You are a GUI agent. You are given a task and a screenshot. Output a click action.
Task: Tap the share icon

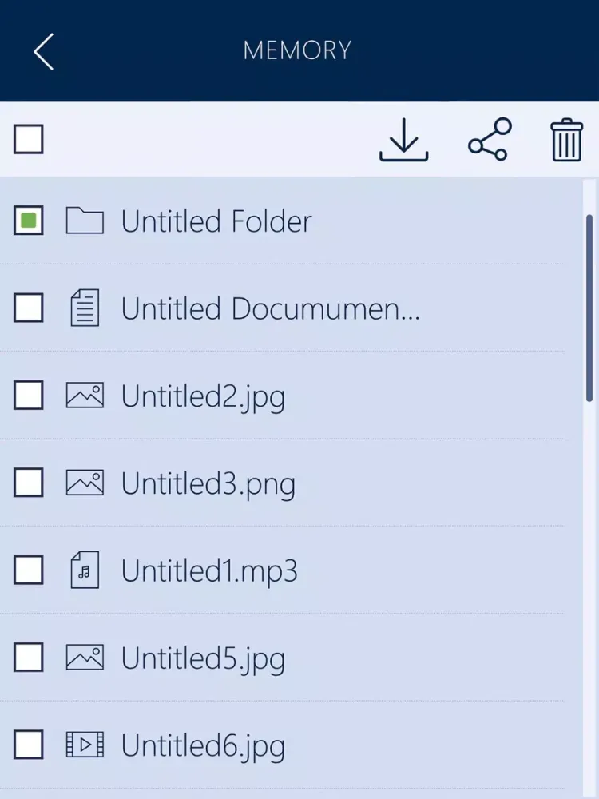(x=490, y=139)
